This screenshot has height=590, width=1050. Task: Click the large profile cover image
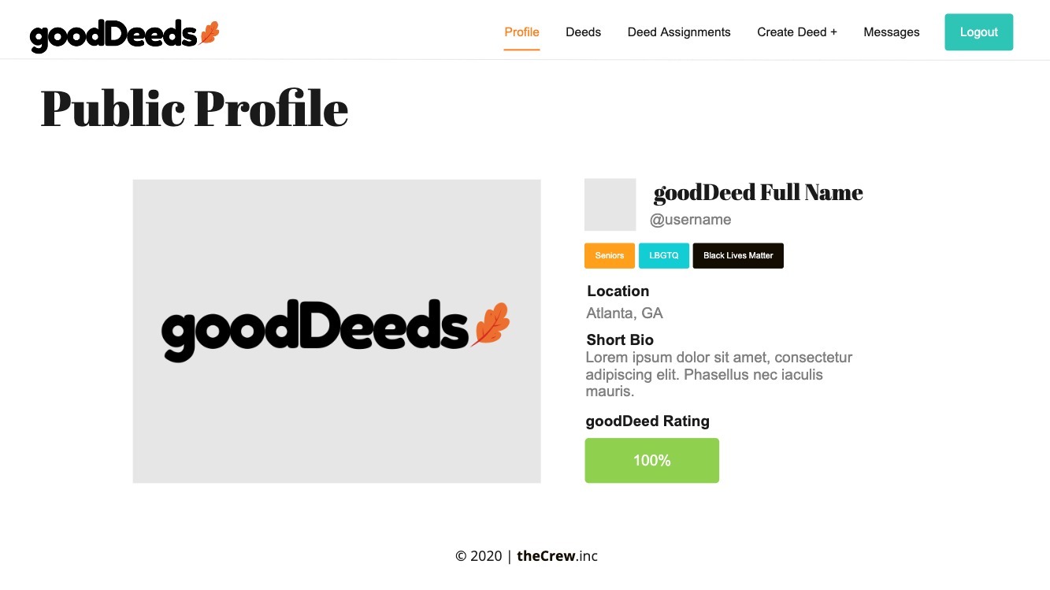click(x=336, y=331)
